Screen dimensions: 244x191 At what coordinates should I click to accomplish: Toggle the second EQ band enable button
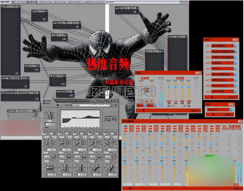[60, 133]
